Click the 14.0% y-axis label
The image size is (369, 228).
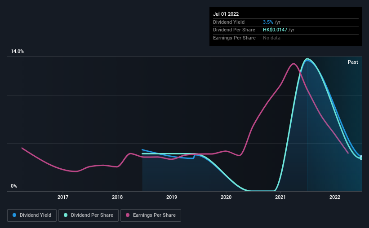(x=17, y=51)
